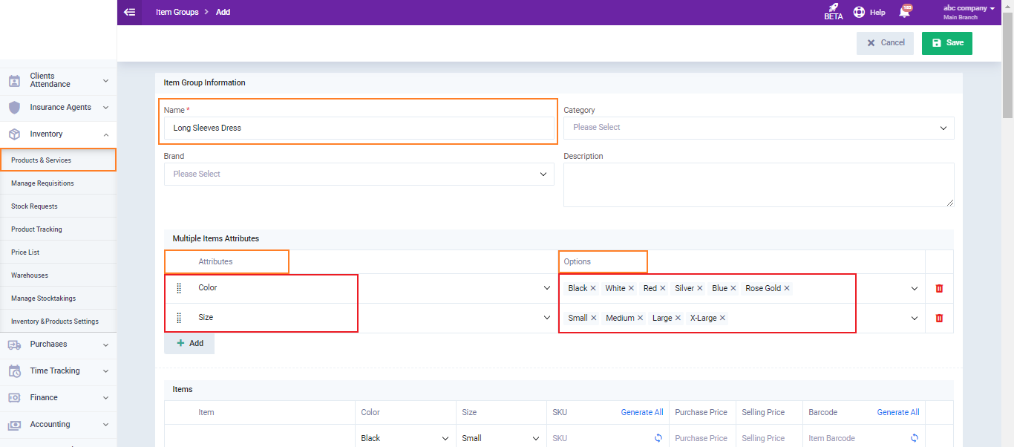Delete the Size attribute row with trash icon
1014x447 pixels.
click(939, 318)
